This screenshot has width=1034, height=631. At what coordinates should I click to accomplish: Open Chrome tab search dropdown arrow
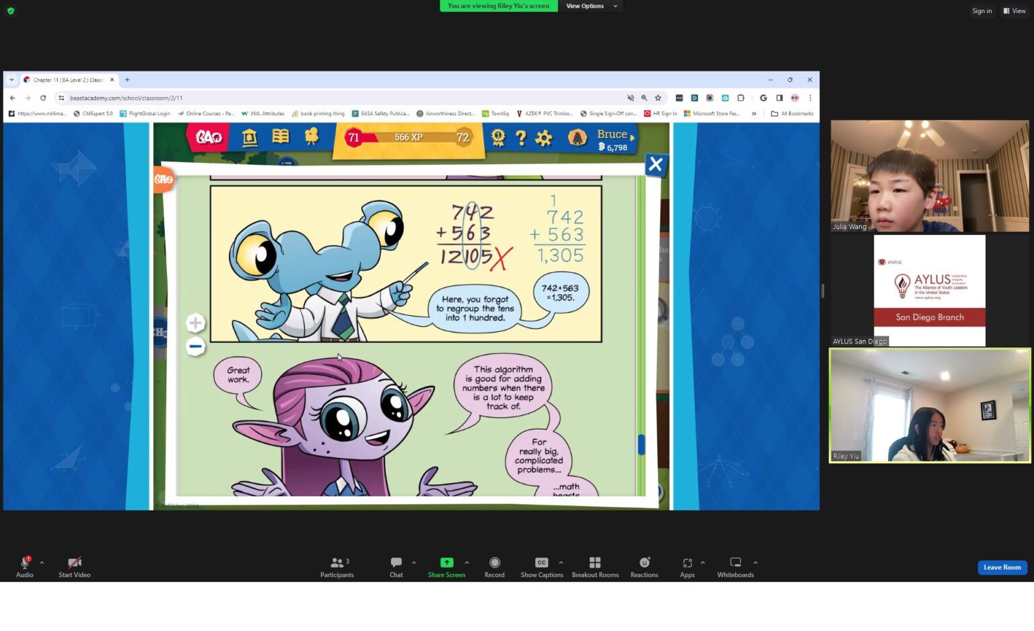(x=11, y=79)
